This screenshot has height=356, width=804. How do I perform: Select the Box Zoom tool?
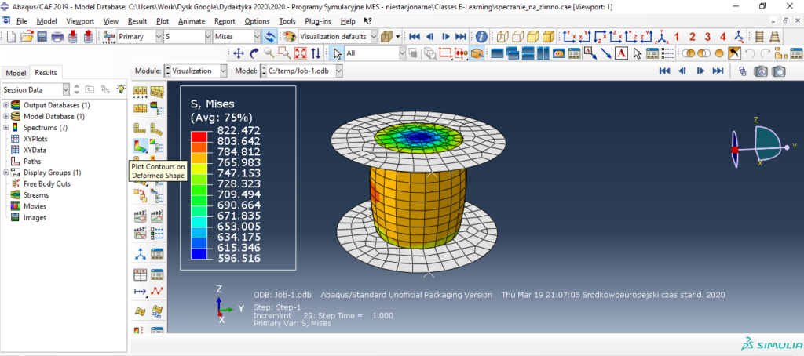[284, 53]
